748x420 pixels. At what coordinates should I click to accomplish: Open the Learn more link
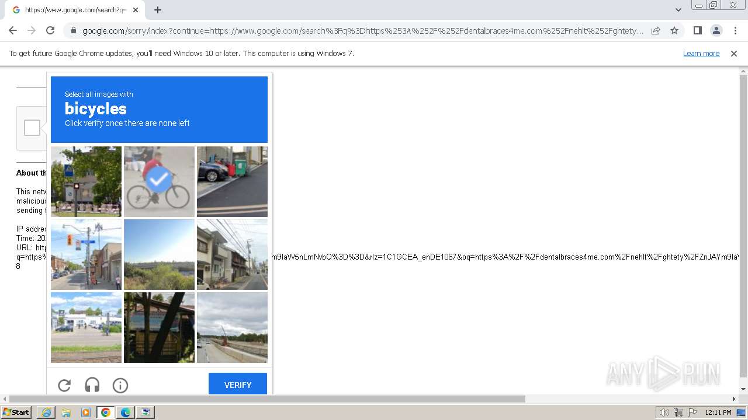click(x=701, y=54)
